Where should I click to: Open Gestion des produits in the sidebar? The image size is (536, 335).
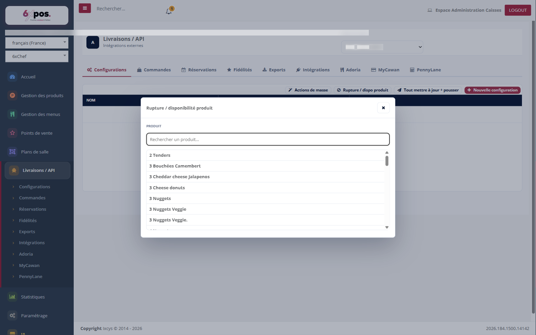pos(42,96)
